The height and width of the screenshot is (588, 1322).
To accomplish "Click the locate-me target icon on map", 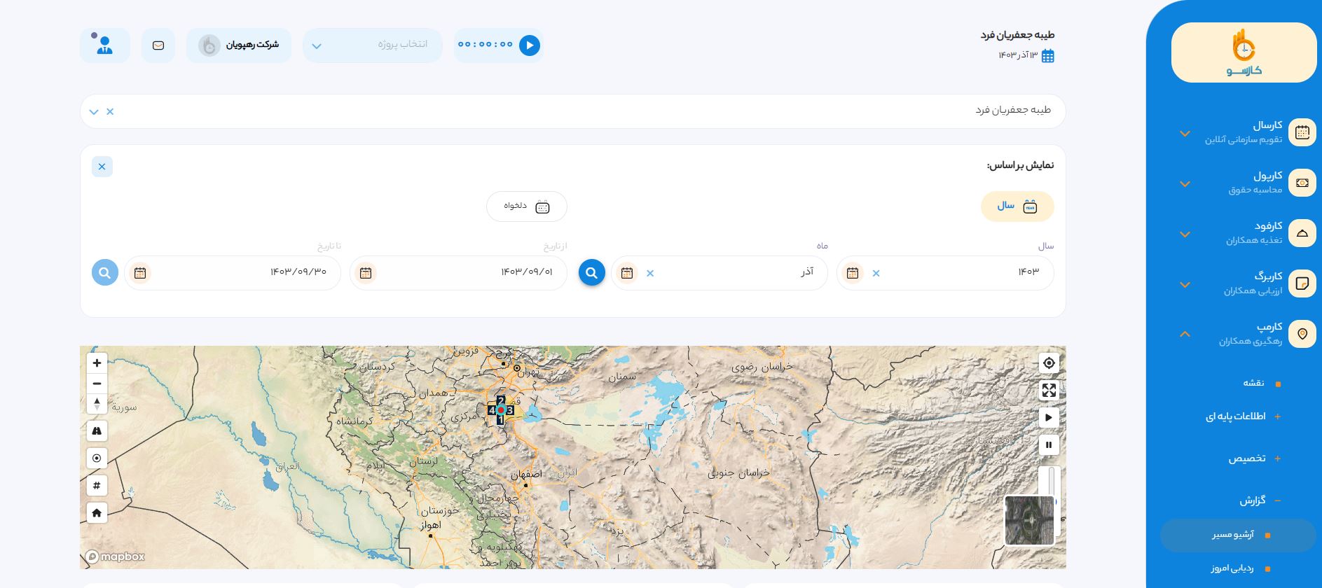I will click(x=1048, y=363).
